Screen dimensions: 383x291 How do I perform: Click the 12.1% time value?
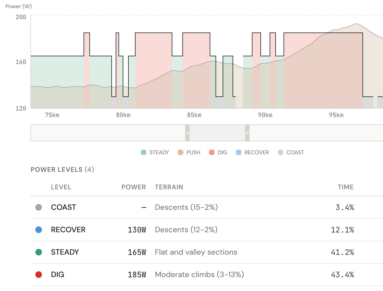tap(342, 230)
